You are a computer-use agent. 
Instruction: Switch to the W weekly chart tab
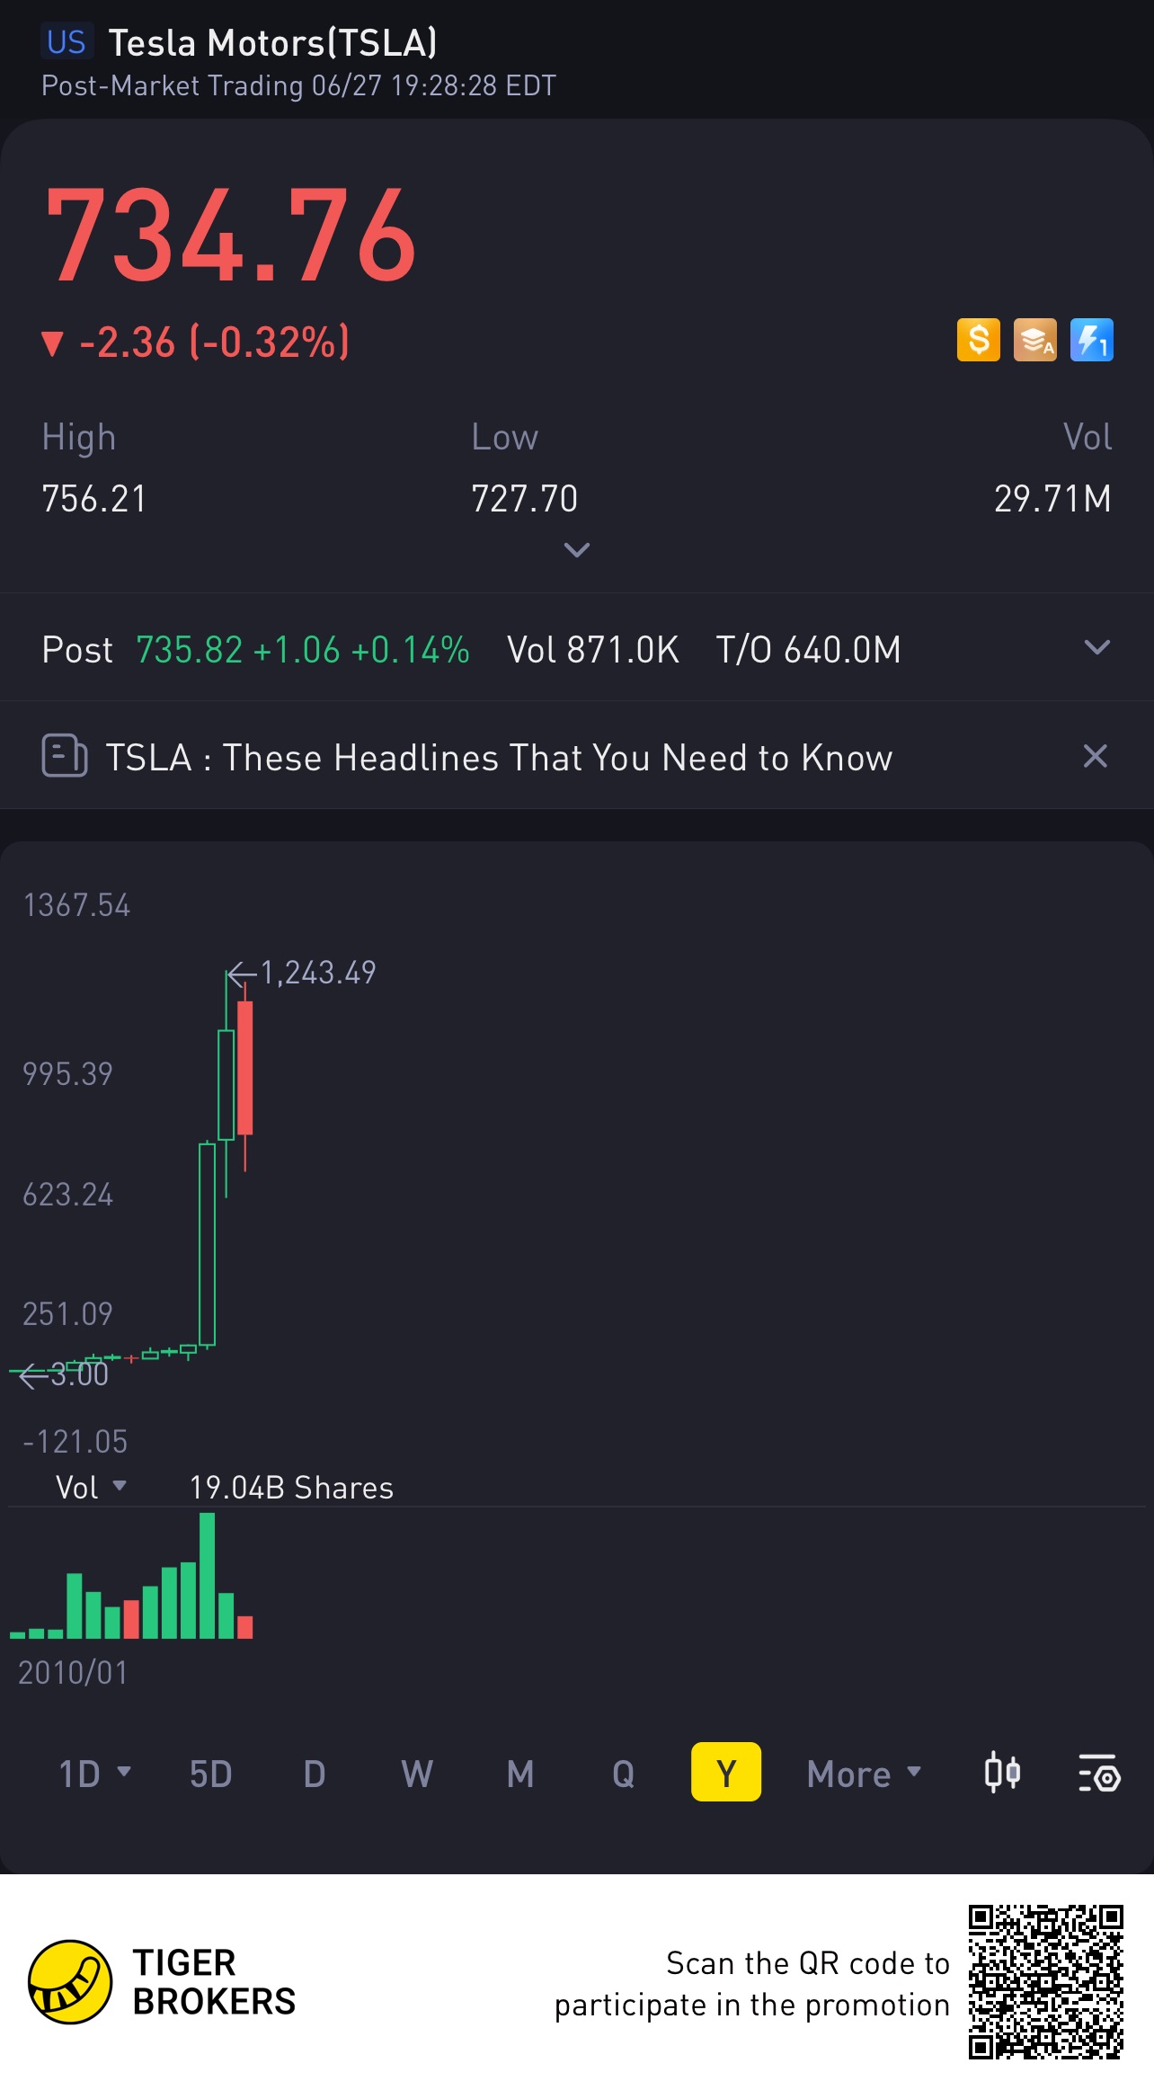[417, 1773]
